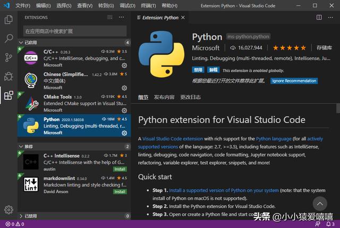Click the large Python logo
340x228 pixels.
tap(161, 54)
